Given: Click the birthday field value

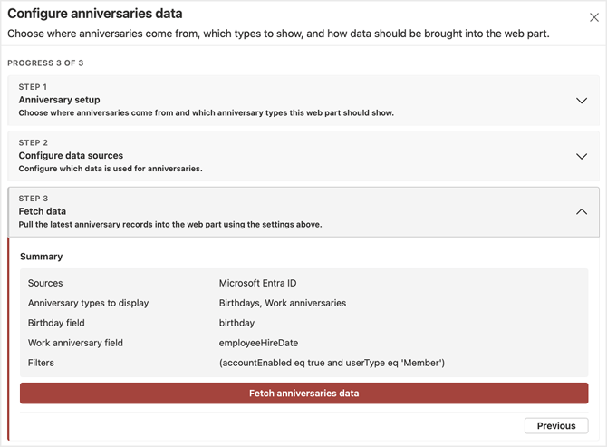Looking at the screenshot, I should click(236, 323).
